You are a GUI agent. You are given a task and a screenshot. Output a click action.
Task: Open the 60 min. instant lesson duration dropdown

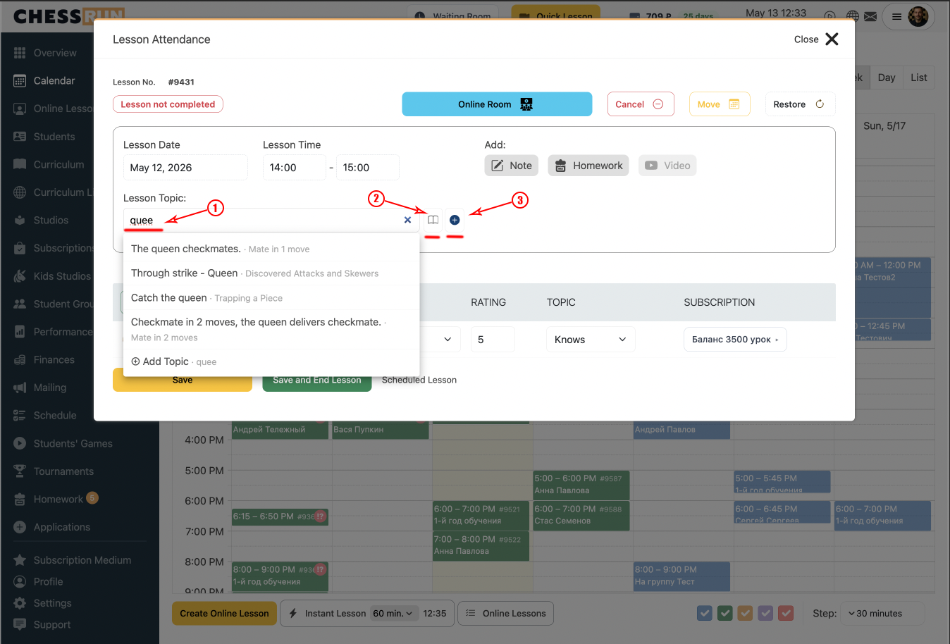[x=393, y=613]
